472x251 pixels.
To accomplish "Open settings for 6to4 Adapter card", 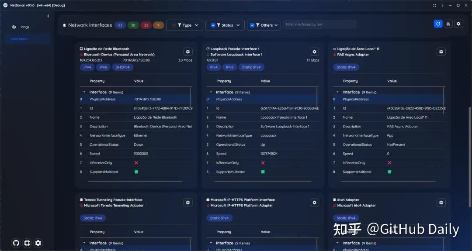I will coord(441,203).
